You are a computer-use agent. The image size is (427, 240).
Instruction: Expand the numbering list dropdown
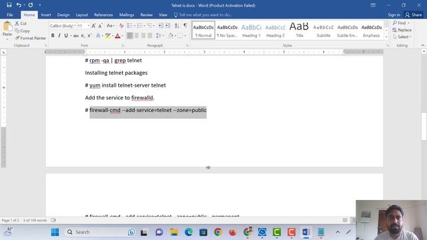point(145,26)
